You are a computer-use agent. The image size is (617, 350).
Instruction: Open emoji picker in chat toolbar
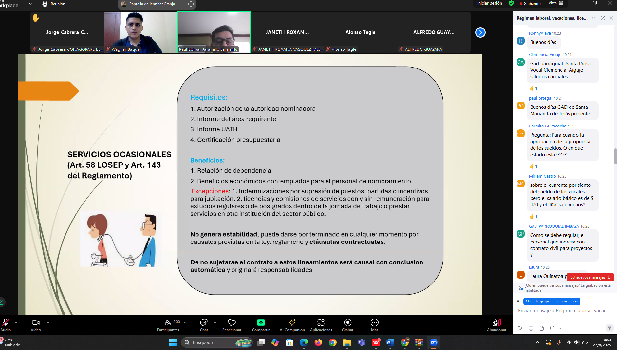click(x=531, y=328)
